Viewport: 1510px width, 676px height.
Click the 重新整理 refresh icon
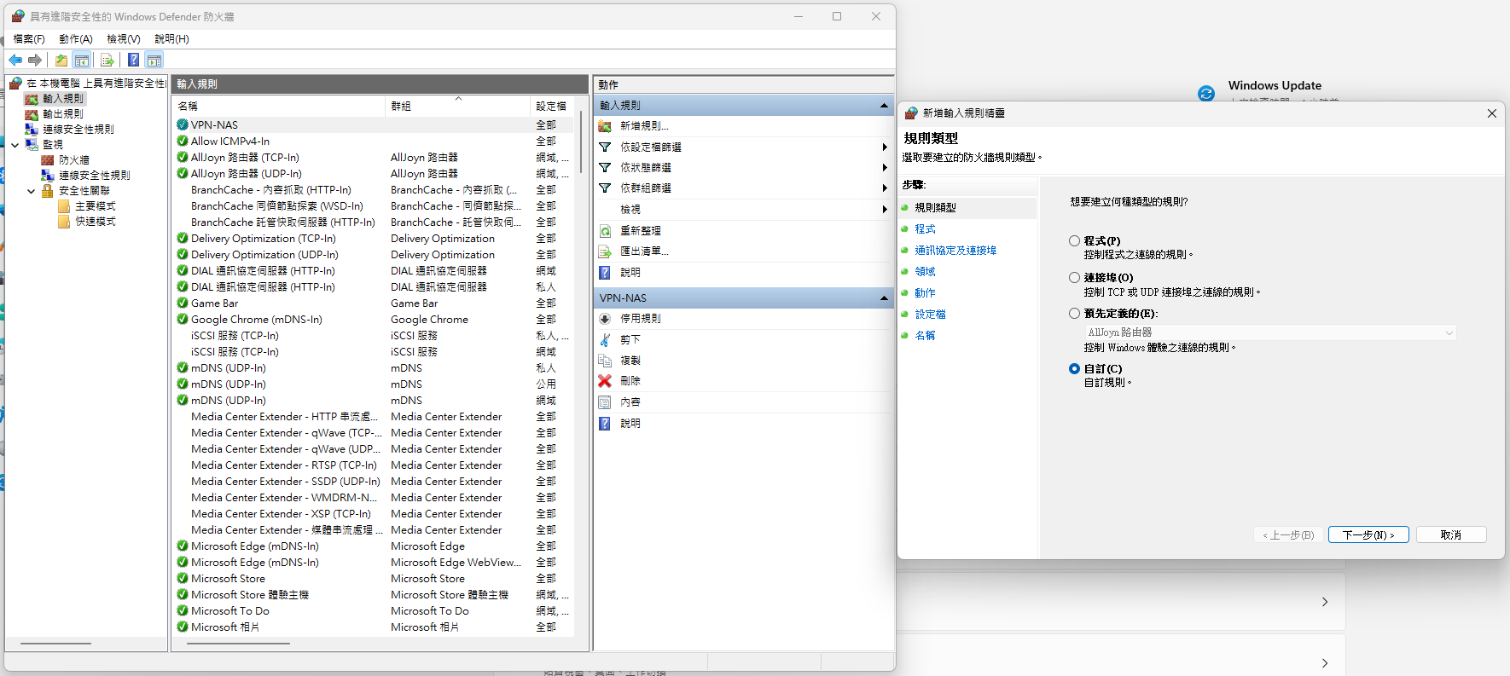click(605, 231)
